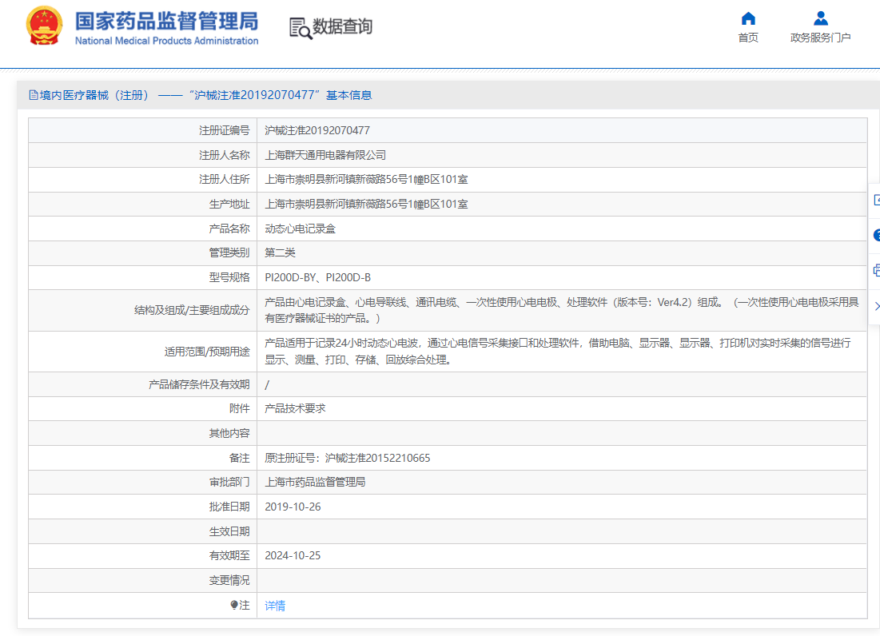
Task: Click the 适用范围/预期用途 field label
Action: [x=207, y=352]
